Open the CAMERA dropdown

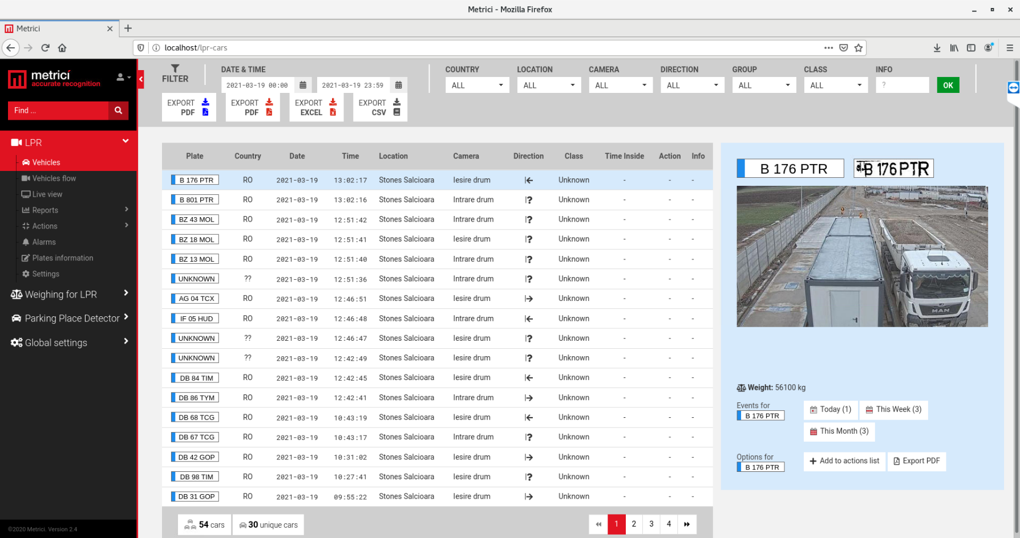click(621, 85)
